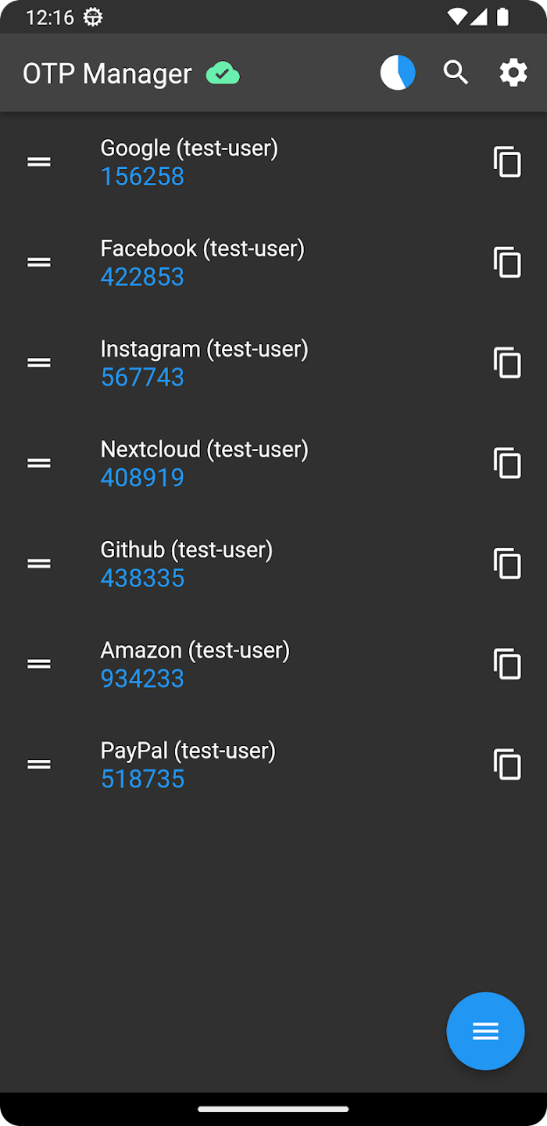
Task: Click the cloud sync status icon
Action: tap(223, 72)
